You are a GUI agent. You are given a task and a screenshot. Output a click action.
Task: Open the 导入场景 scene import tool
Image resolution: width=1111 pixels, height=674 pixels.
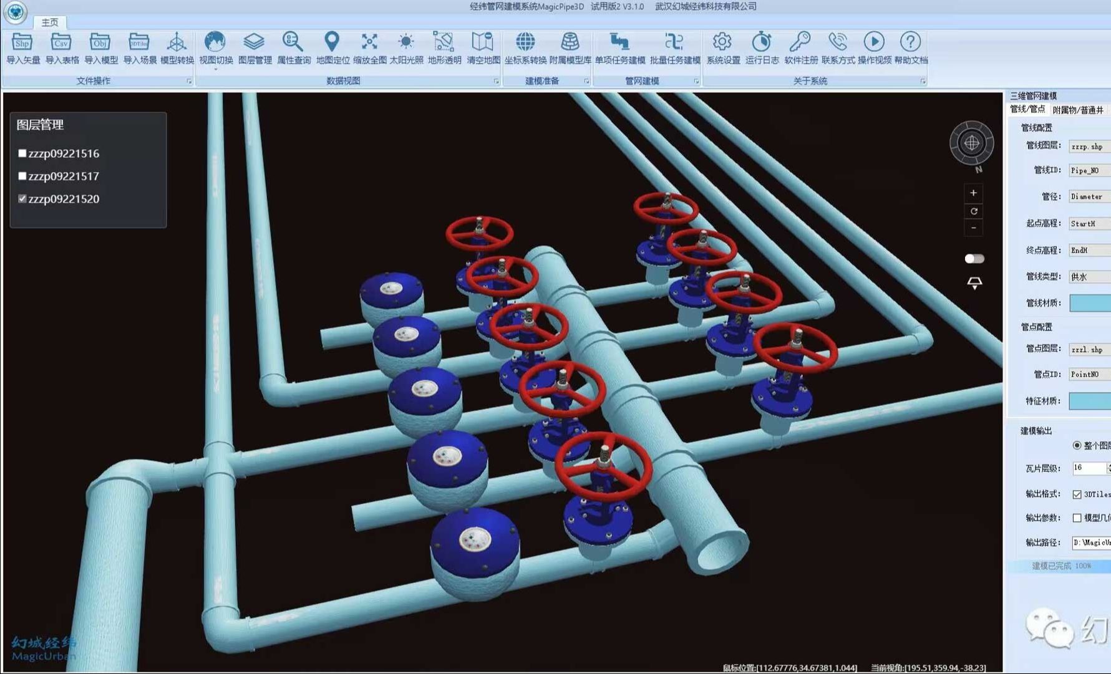pyautogui.click(x=139, y=48)
